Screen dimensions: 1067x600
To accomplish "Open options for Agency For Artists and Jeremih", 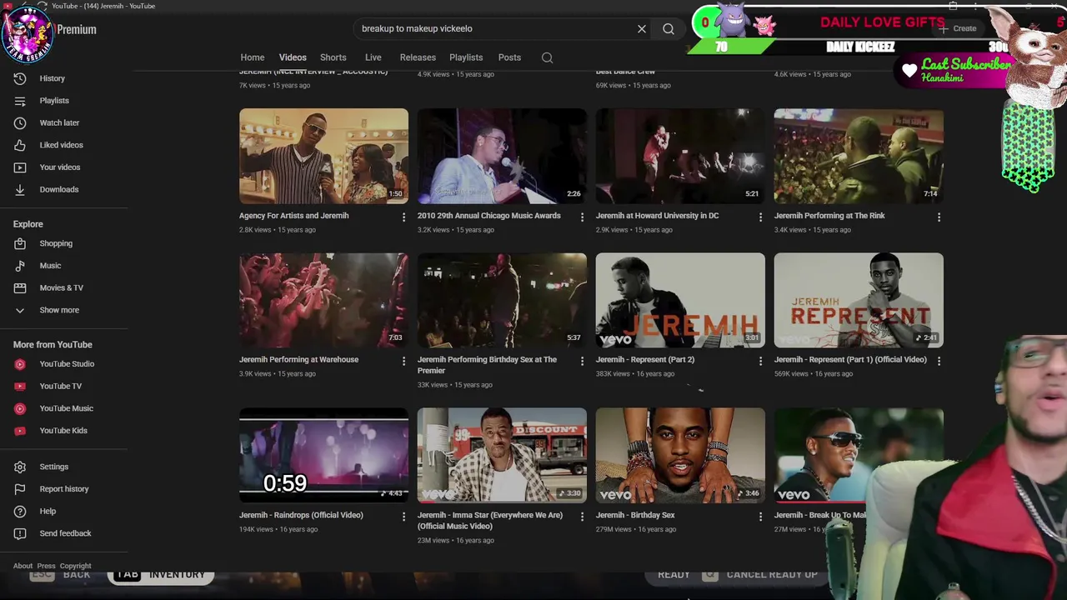I will coord(403,217).
